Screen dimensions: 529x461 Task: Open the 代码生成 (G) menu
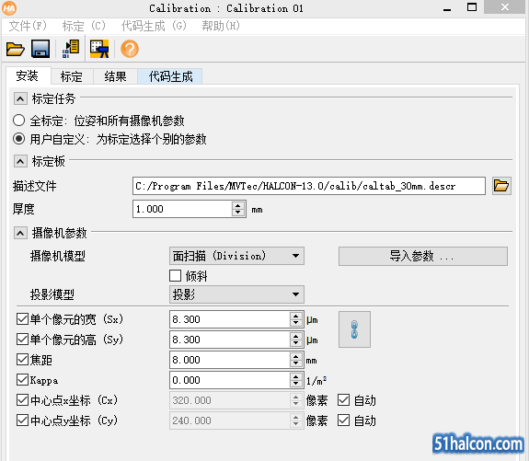point(154,26)
